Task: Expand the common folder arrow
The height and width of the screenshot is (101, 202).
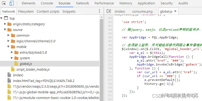Action: point(9,35)
